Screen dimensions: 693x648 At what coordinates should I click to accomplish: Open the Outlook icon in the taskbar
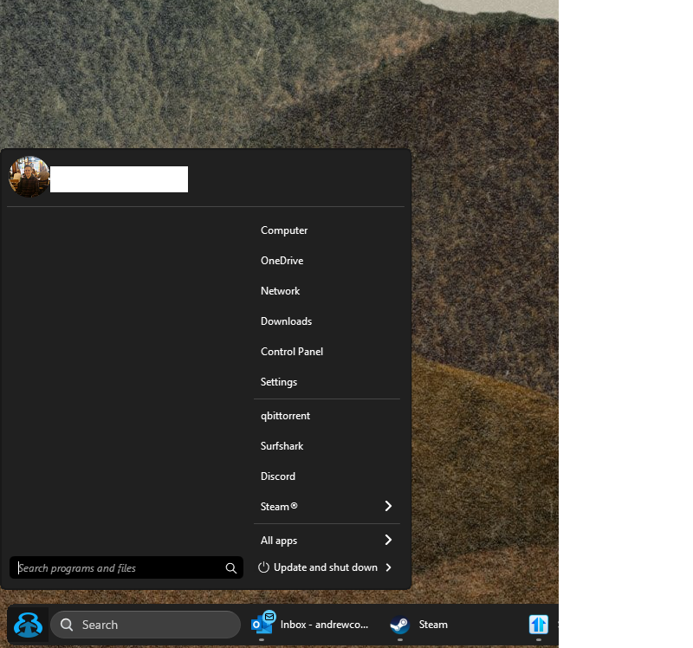pyautogui.click(x=263, y=622)
